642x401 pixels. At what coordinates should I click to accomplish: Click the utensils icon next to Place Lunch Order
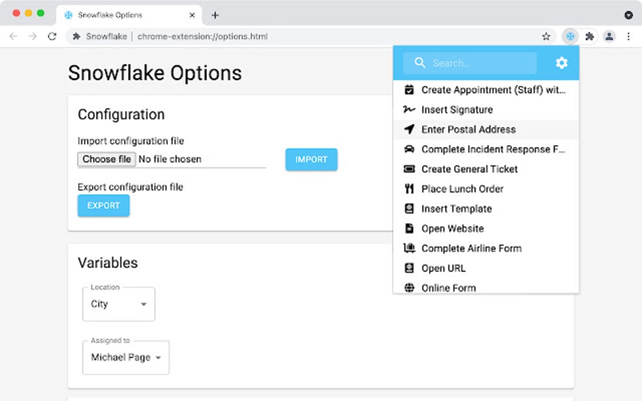[x=410, y=189]
